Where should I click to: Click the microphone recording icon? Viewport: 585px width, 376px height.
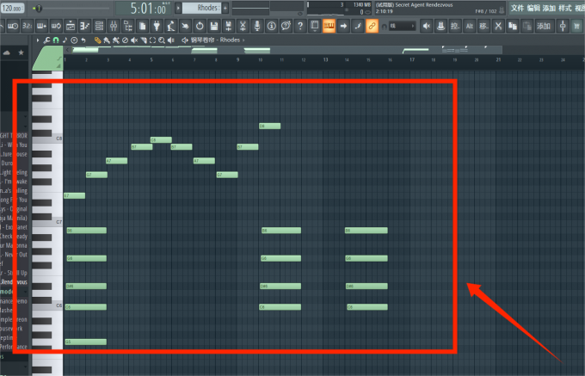(257, 26)
